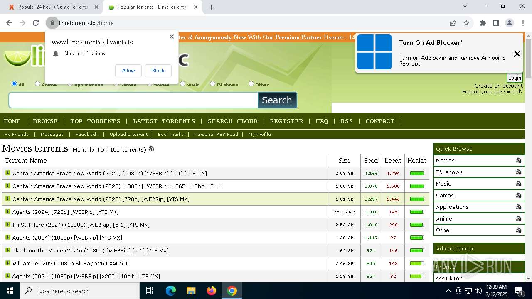The width and height of the screenshot is (532, 299).
Task: Dismiss the Turn On Ad Blocker popup
Action: tap(517, 54)
